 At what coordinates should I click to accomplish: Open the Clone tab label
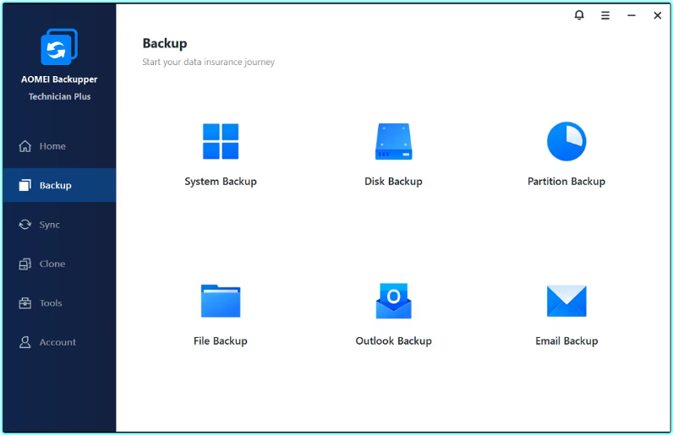(x=52, y=264)
